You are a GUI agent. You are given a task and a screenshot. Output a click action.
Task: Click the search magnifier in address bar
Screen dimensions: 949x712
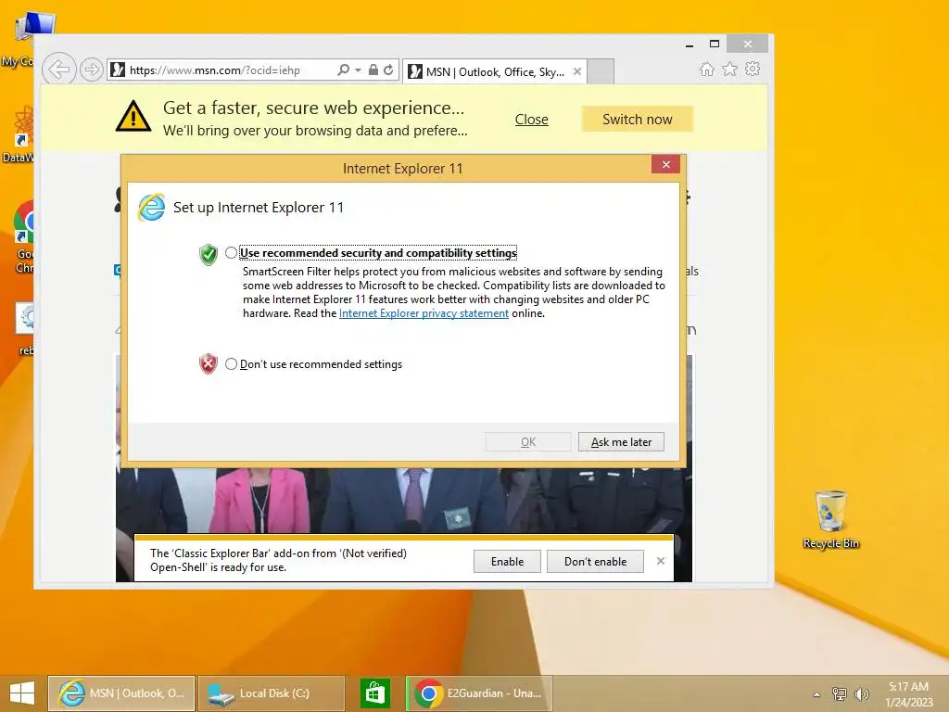point(343,70)
